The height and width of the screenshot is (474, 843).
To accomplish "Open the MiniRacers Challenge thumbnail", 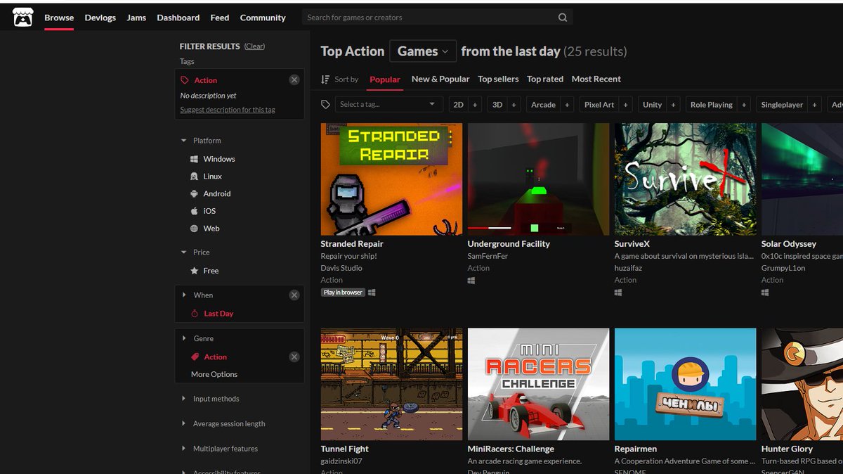I will coord(538,384).
